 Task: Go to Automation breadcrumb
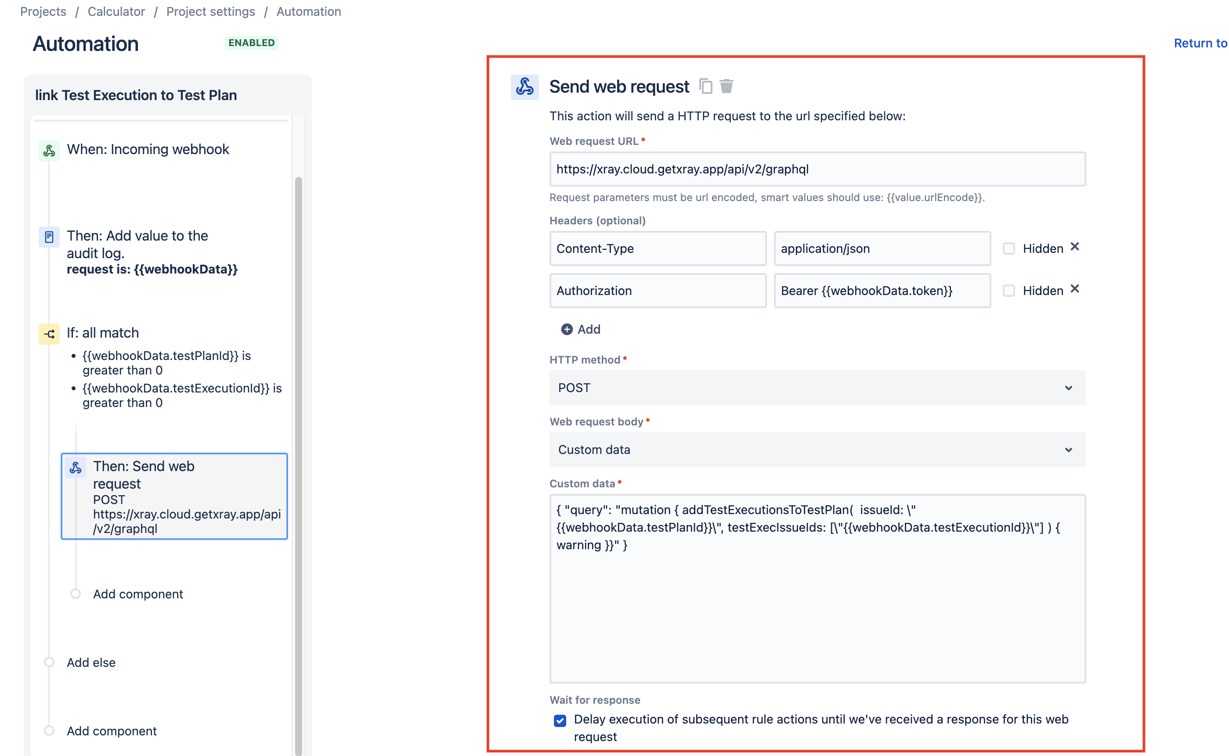tap(309, 11)
